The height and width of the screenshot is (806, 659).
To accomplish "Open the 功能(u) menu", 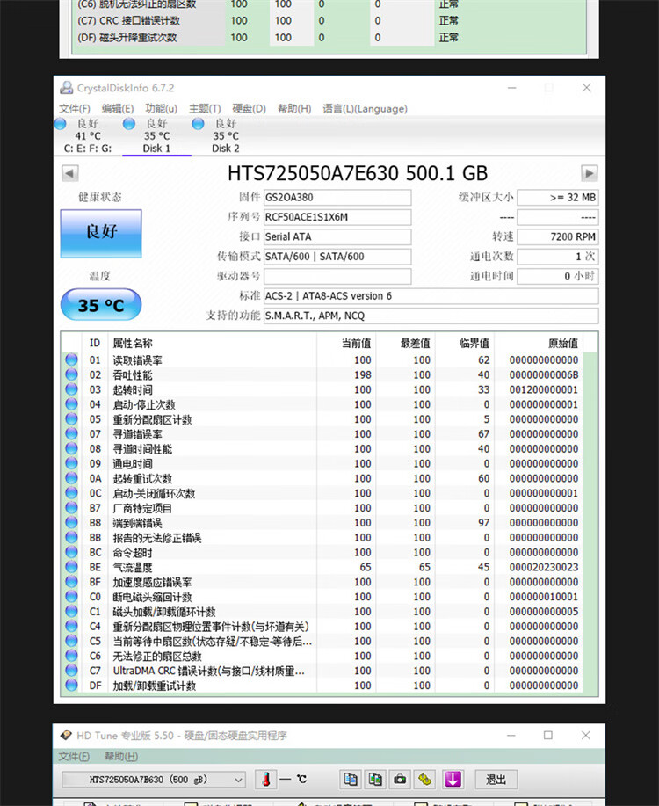I will [x=161, y=108].
